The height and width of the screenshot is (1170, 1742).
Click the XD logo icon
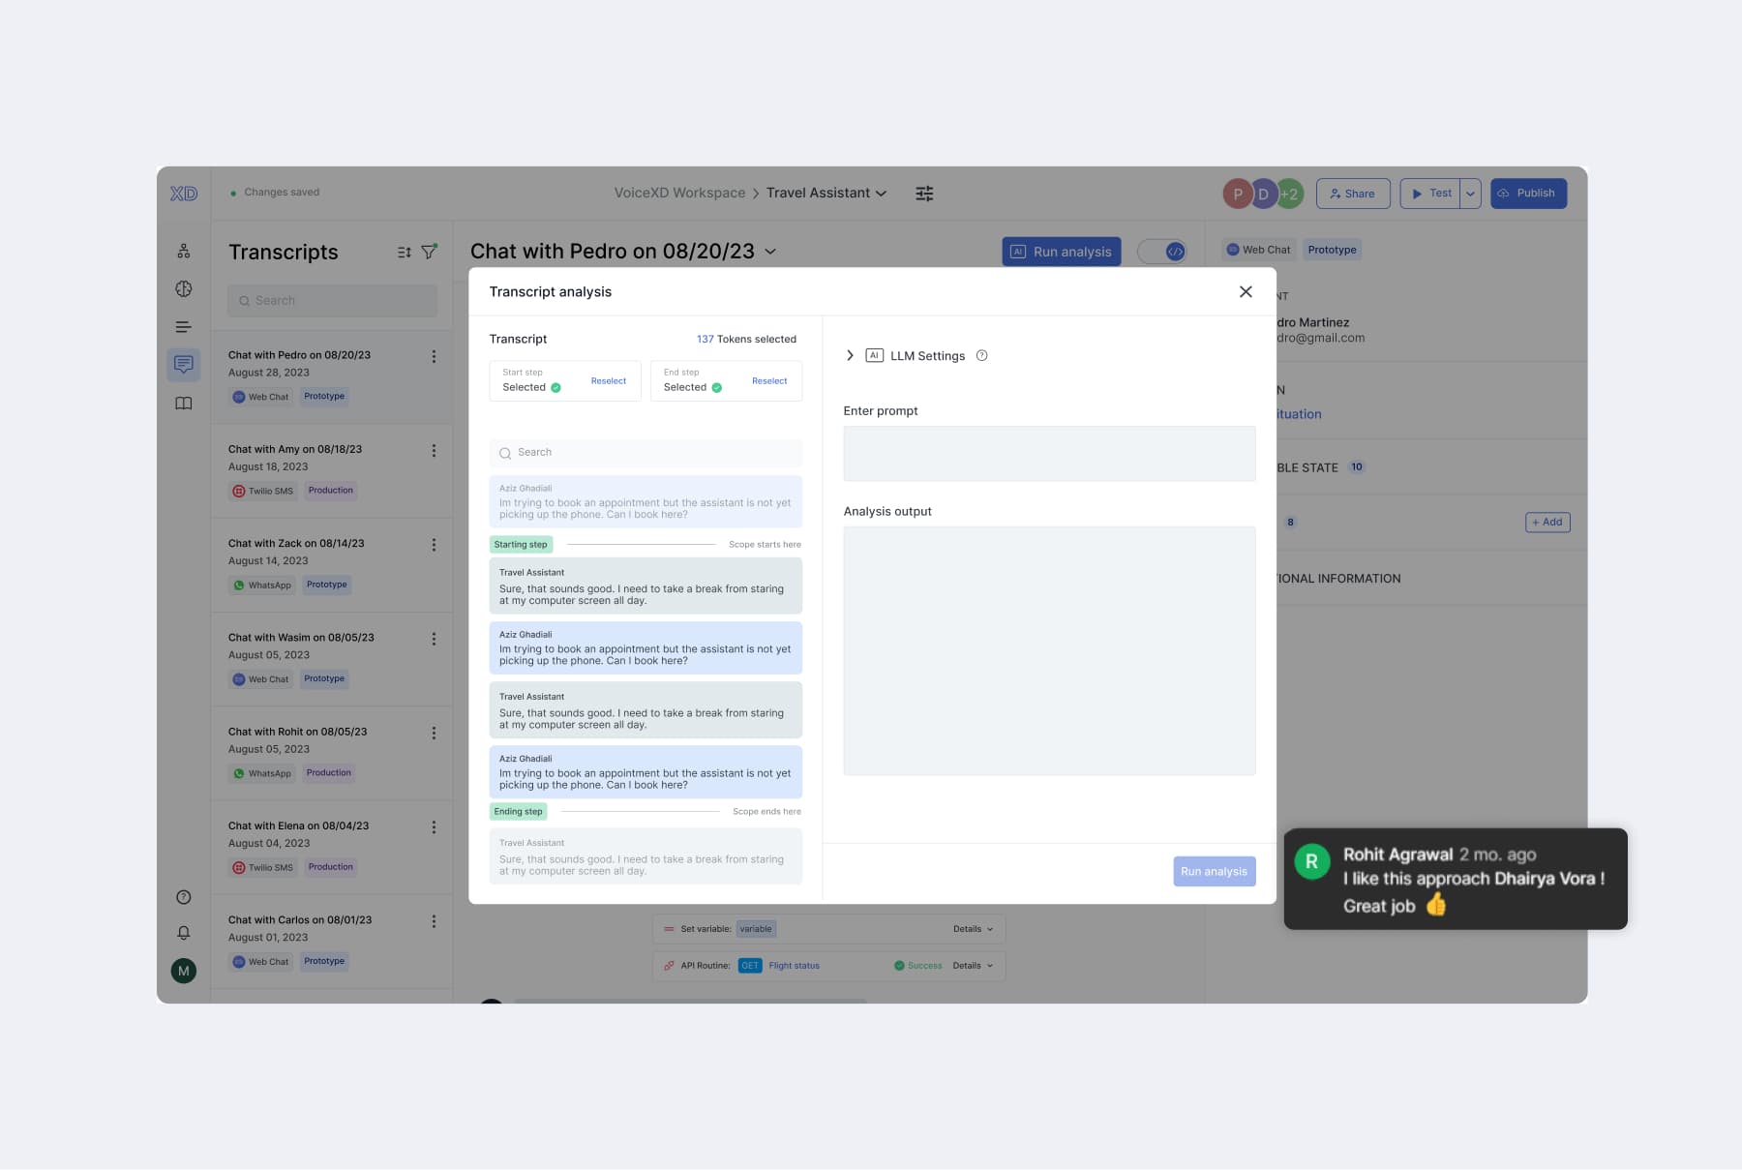pos(184,194)
